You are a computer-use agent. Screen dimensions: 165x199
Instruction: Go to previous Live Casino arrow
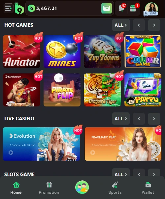[x=139, y=119]
